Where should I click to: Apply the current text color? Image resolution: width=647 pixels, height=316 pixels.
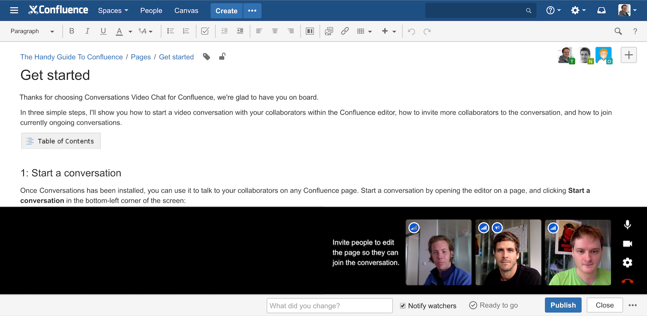119,31
